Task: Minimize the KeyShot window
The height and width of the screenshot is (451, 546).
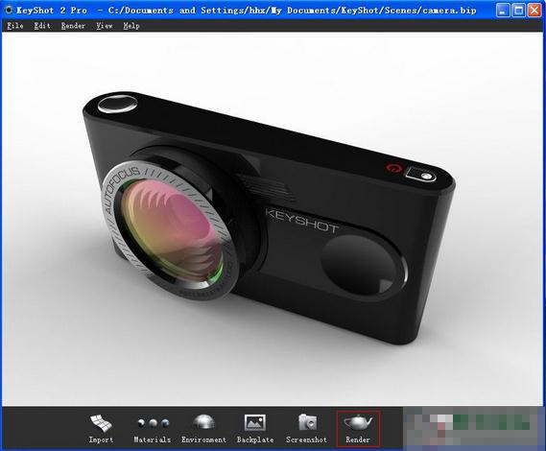Action: coord(503,11)
